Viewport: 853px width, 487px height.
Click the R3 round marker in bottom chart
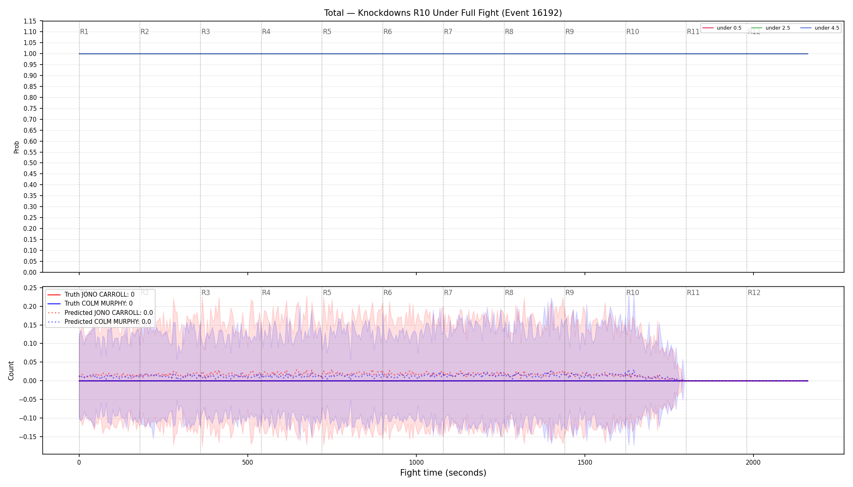click(206, 293)
